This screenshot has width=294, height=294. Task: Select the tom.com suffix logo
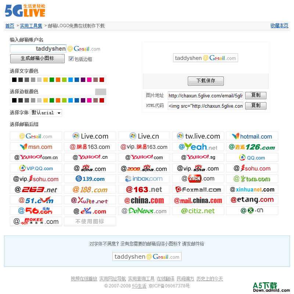252,179
